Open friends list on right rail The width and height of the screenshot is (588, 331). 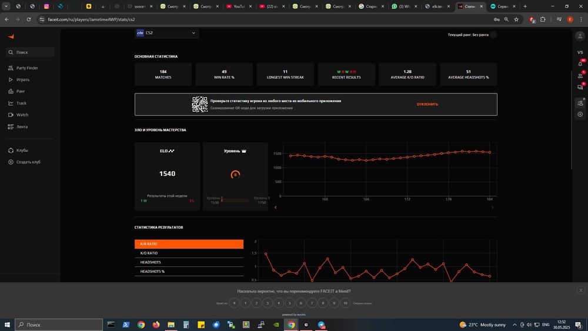(580, 76)
